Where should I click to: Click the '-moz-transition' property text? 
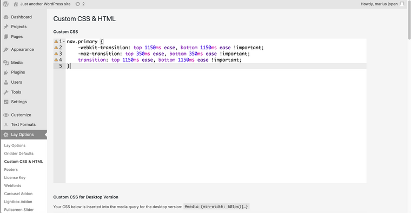coord(100,54)
